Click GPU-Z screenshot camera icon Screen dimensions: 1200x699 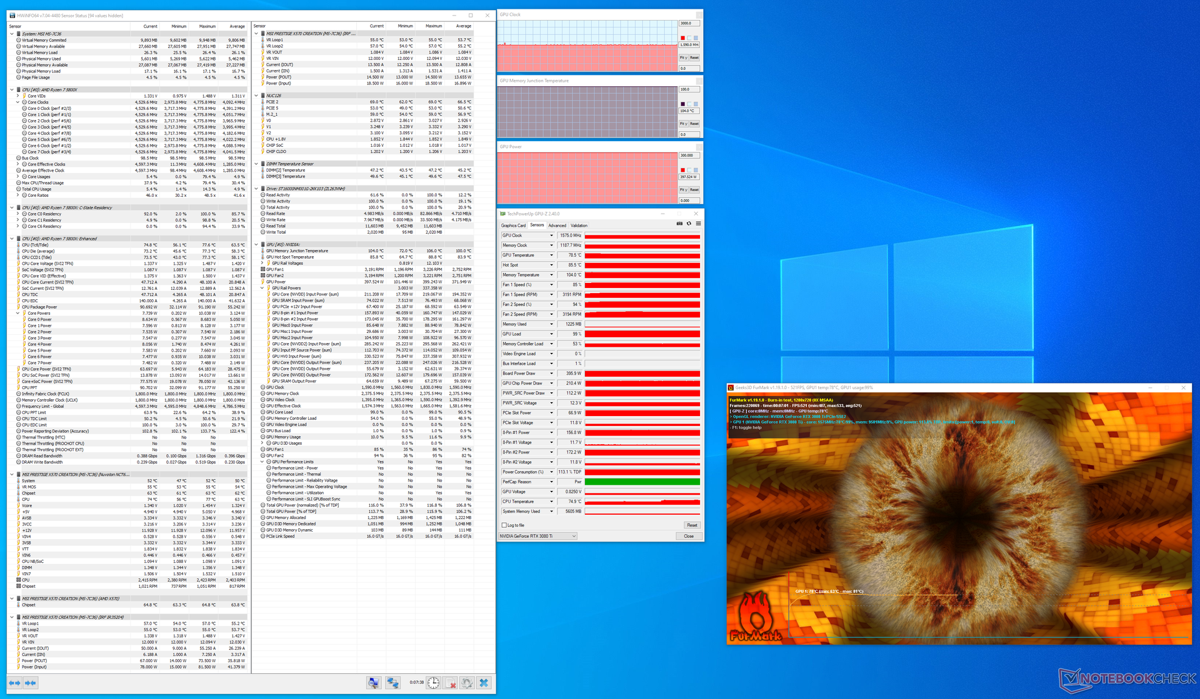point(679,224)
